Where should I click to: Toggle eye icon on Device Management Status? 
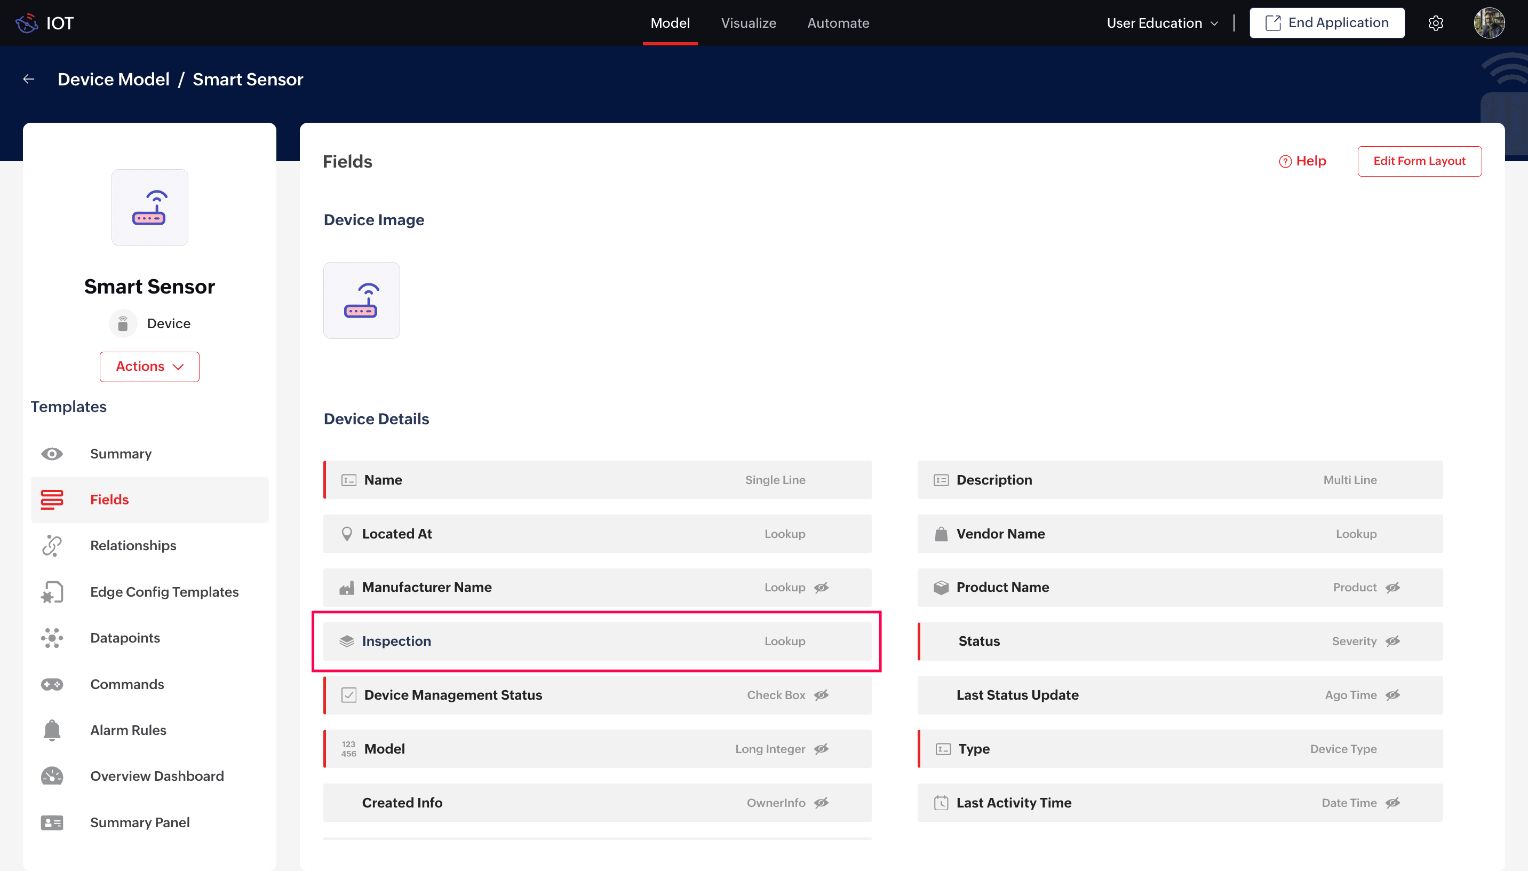click(x=822, y=695)
